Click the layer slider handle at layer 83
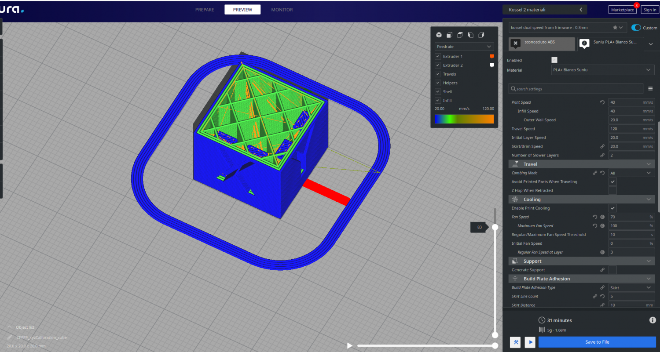The image size is (660, 352). 495,227
